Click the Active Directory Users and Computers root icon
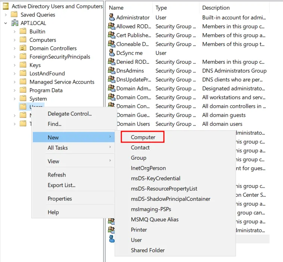Viewport: 283px width, 262px height. tap(6, 6)
